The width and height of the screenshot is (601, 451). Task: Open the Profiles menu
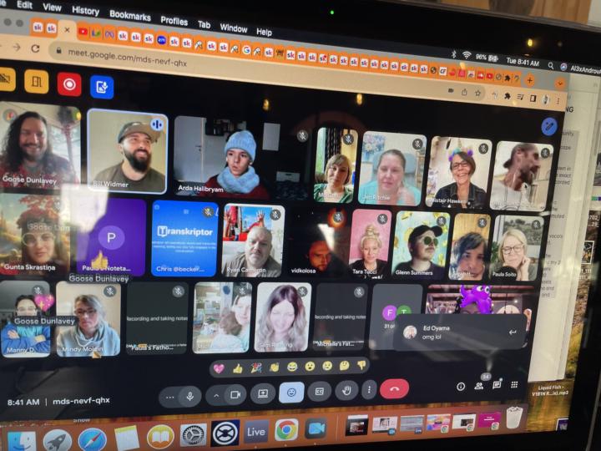(x=174, y=20)
